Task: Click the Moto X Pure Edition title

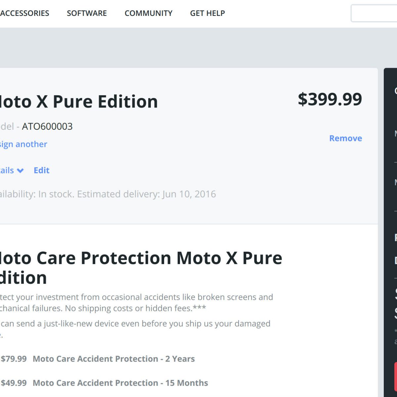Action: (79, 102)
